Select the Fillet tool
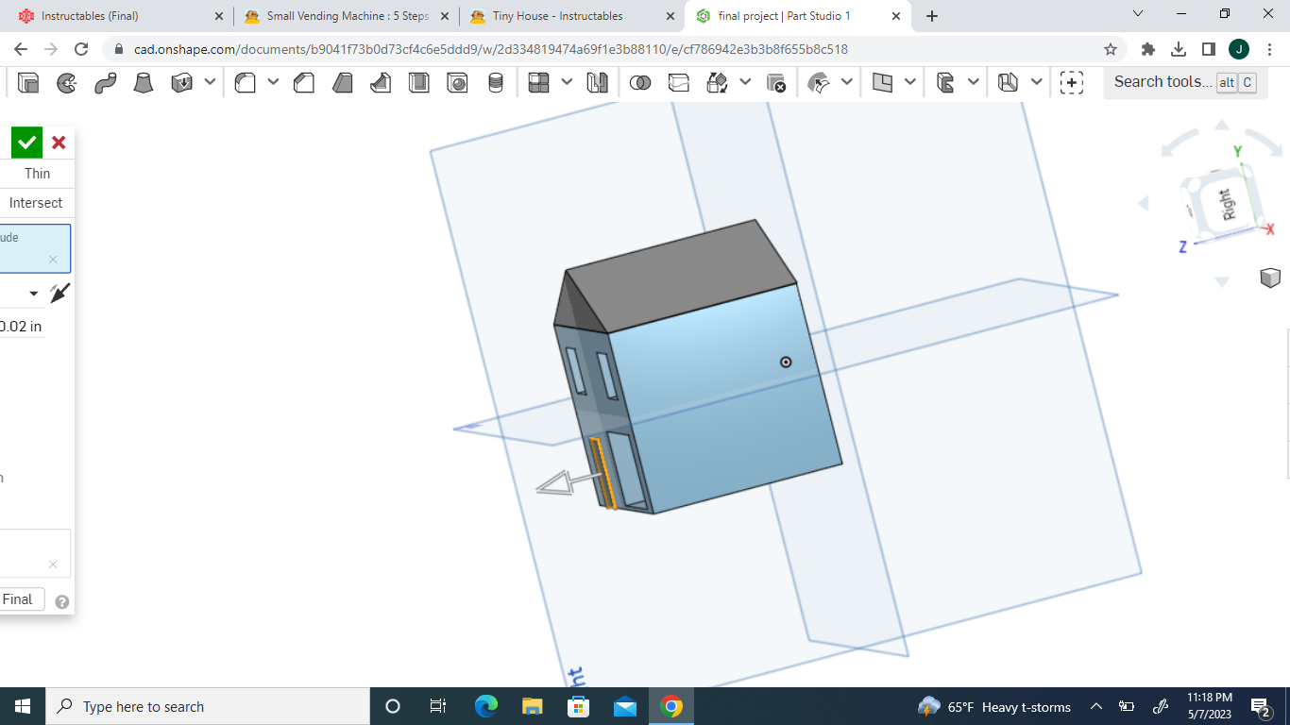Viewport: 1290px width, 725px height. coord(244,82)
